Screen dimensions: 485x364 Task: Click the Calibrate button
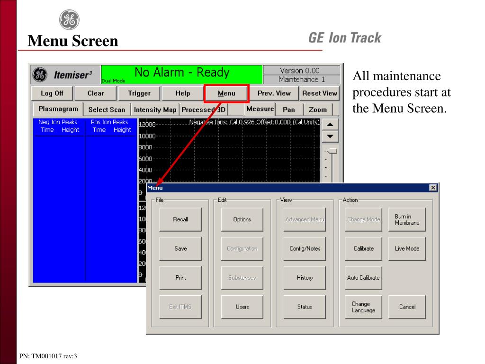[363, 248]
